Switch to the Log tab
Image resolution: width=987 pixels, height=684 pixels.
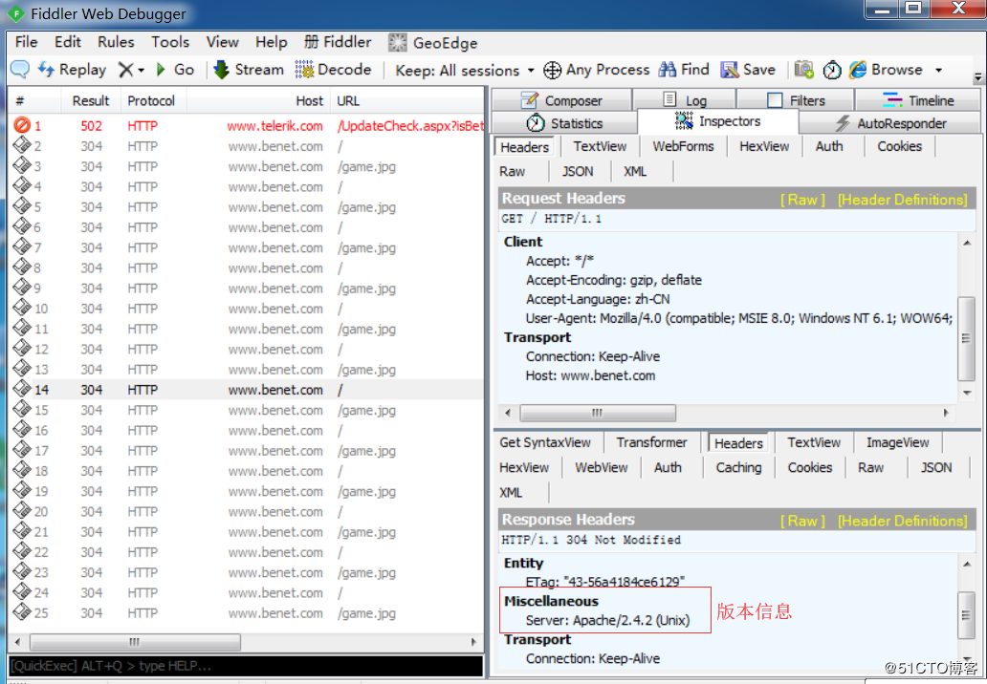point(684,100)
